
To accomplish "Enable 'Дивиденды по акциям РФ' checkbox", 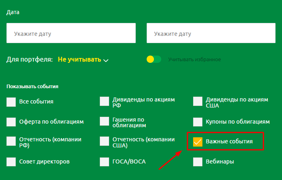I will 105,101.
